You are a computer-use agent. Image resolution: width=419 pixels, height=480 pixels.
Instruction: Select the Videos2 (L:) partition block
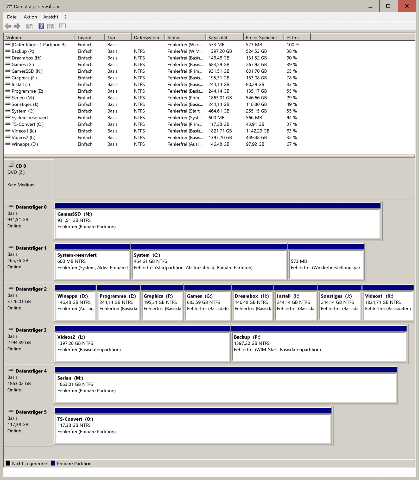click(x=142, y=344)
